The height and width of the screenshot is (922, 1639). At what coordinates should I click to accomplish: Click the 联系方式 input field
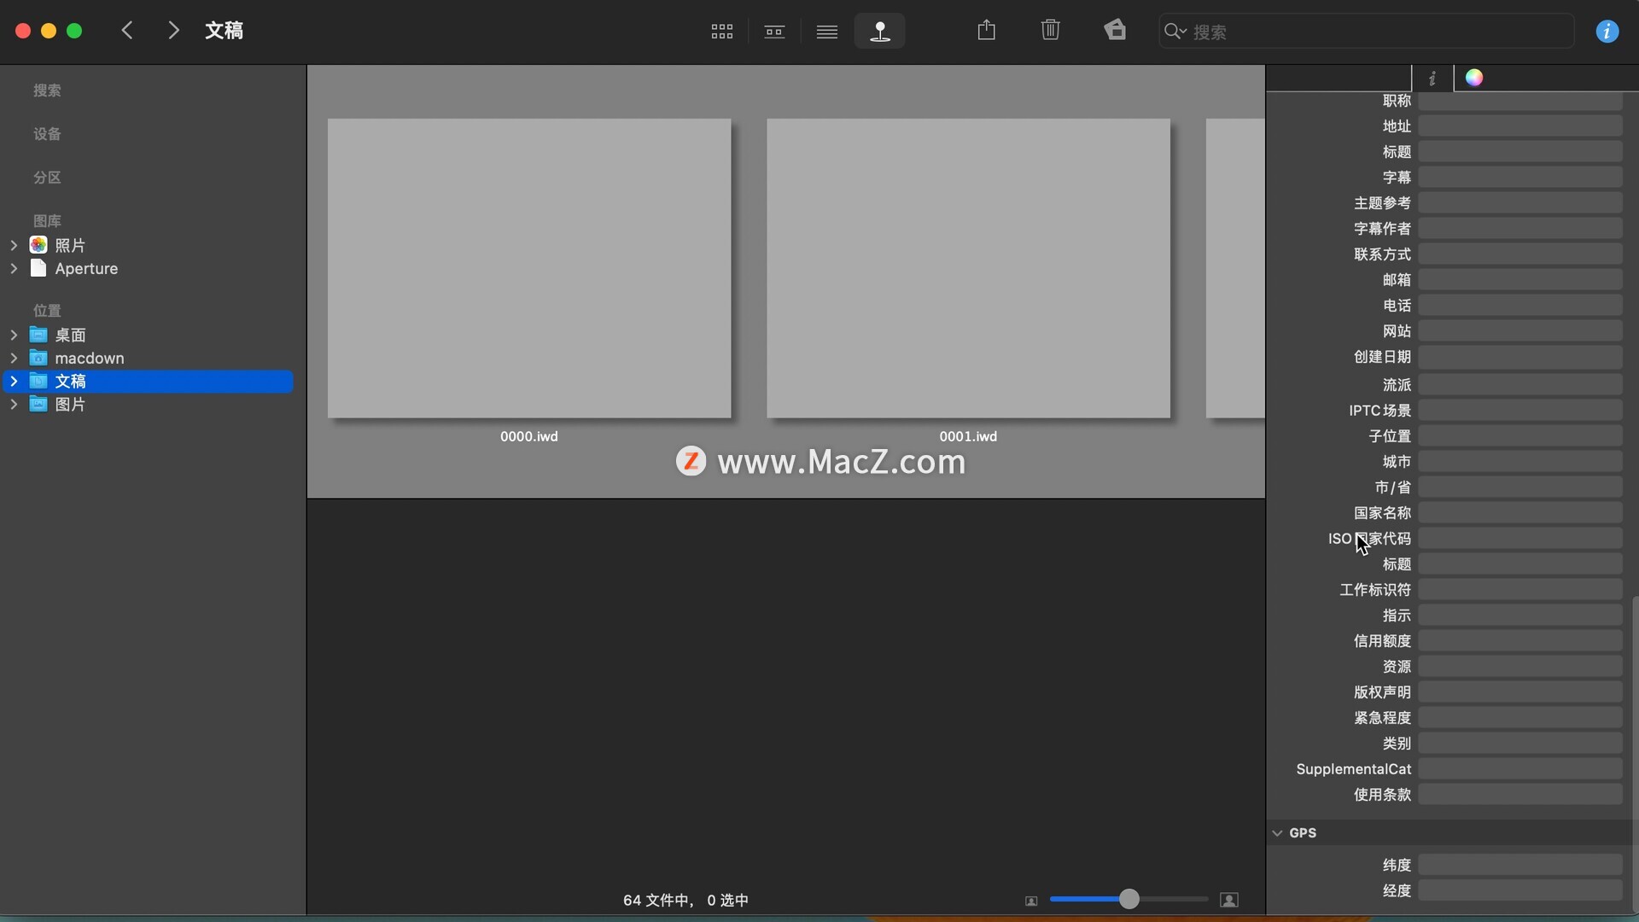coord(1520,254)
